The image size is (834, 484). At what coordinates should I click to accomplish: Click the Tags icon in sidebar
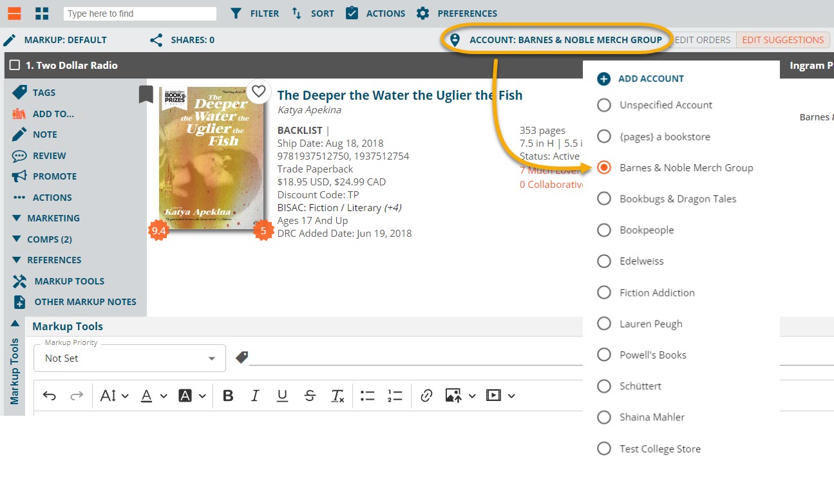click(x=19, y=92)
